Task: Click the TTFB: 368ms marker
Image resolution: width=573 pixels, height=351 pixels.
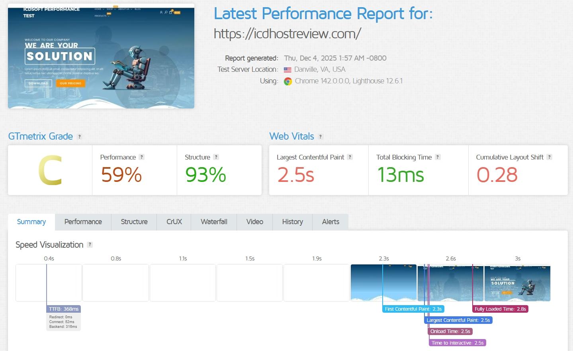Action: 64,309
